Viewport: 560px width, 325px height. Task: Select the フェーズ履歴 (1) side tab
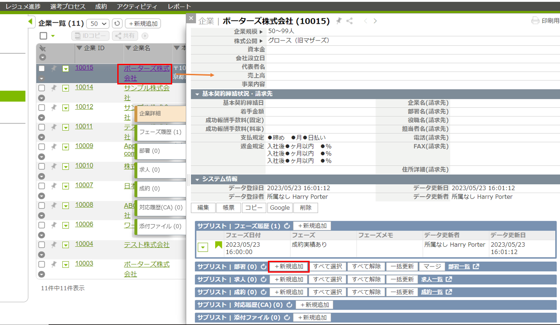(160, 132)
